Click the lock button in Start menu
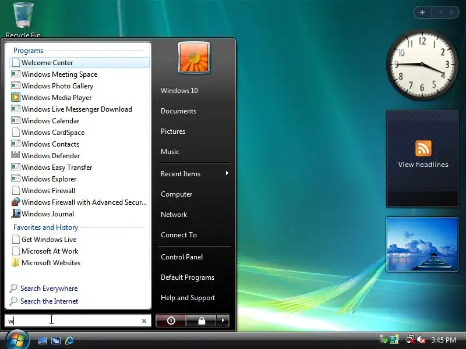This screenshot has width=466, height=349. click(x=202, y=320)
